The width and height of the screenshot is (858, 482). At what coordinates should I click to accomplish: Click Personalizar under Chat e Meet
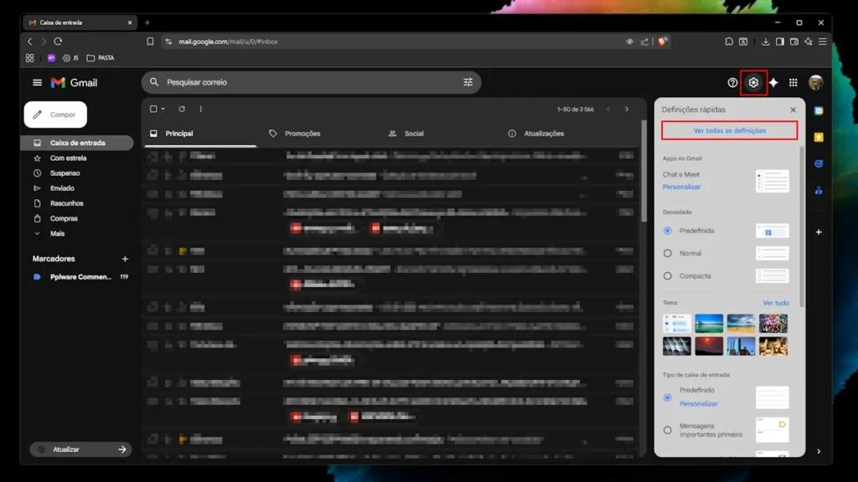click(x=681, y=187)
